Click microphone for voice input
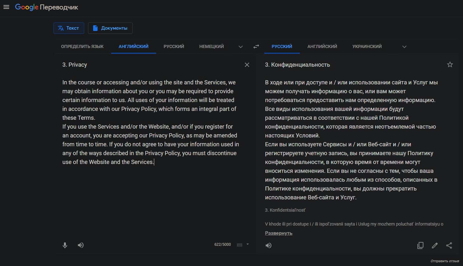Viewport: 463px width, 266px height. (65, 245)
